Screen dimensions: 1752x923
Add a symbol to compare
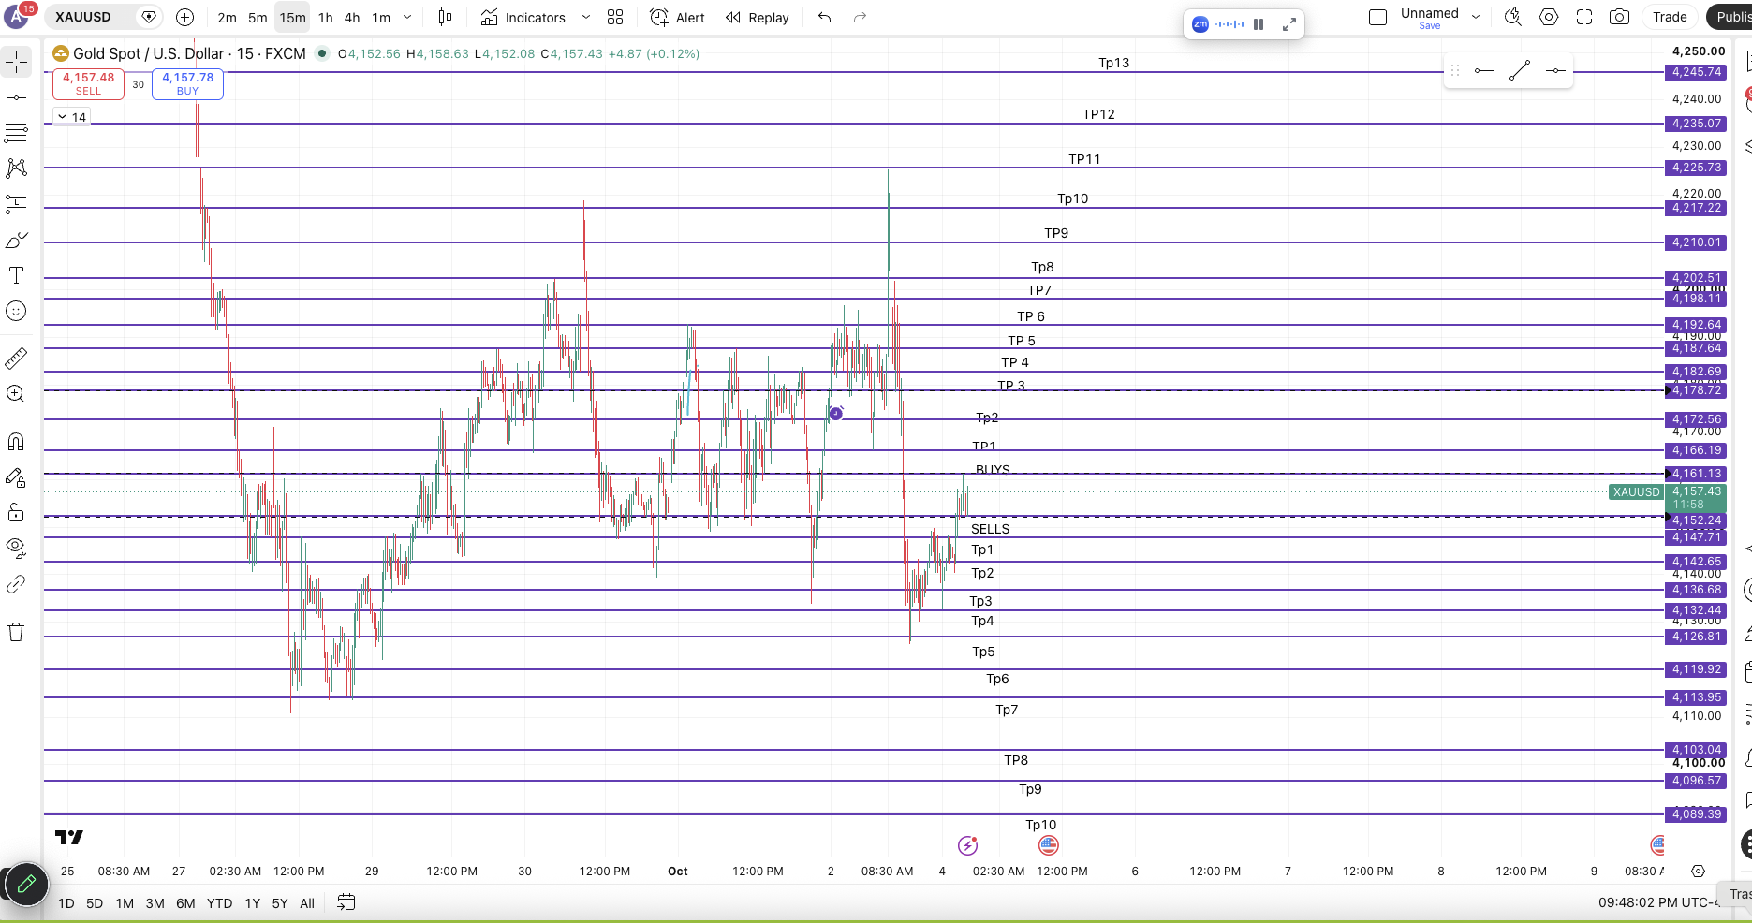185,17
